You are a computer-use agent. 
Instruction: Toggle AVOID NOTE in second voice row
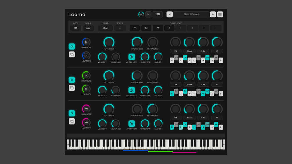point(132,90)
